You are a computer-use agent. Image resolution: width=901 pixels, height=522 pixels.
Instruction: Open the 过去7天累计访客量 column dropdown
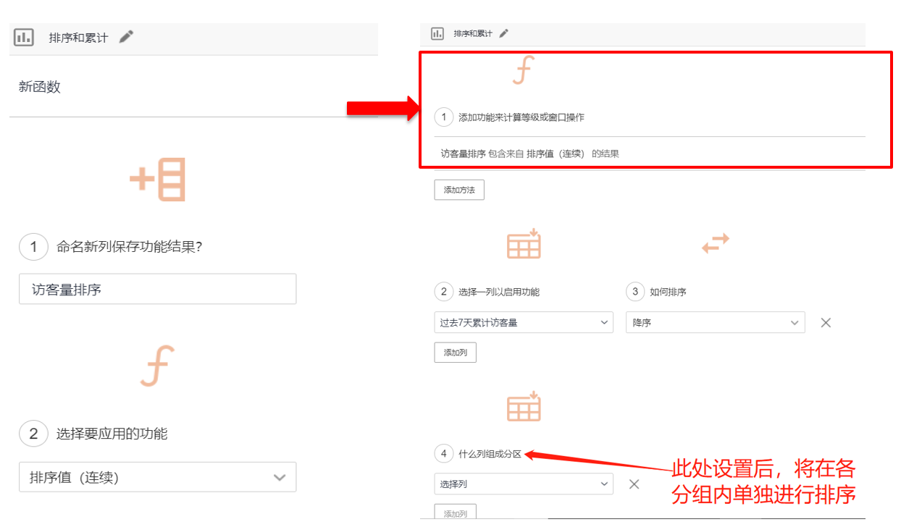[x=524, y=323]
